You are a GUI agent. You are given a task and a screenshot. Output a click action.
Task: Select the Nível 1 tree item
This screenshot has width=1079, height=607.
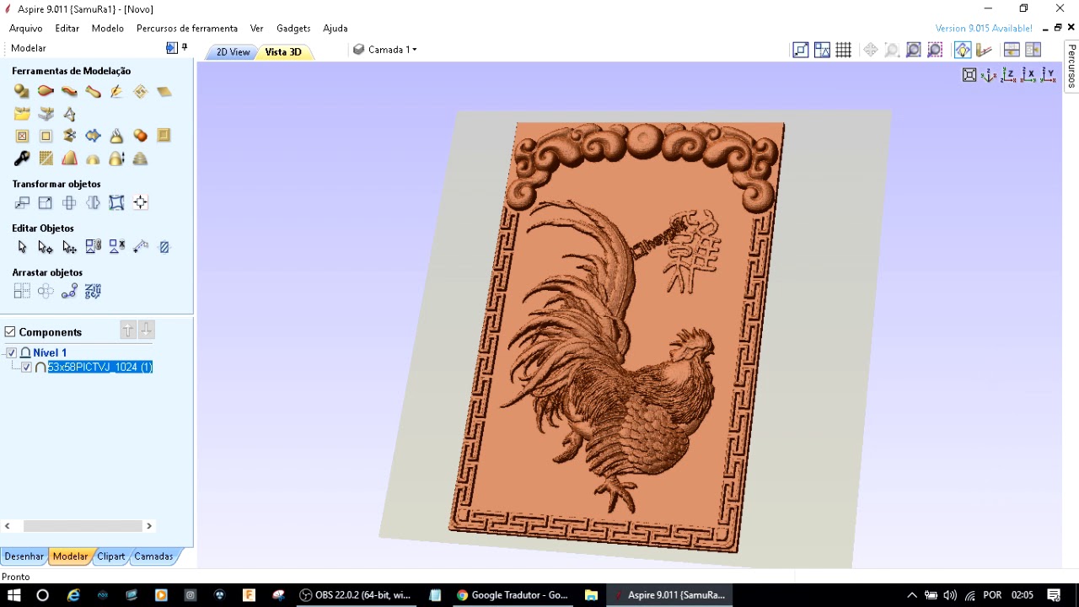(50, 352)
